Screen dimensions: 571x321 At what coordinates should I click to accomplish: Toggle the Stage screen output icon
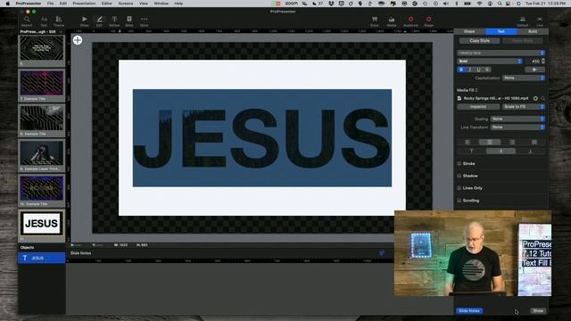428,21
